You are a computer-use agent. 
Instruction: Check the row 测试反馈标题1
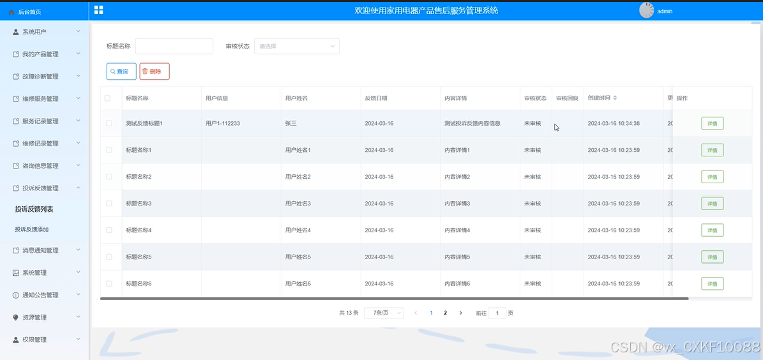coord(109,124)
